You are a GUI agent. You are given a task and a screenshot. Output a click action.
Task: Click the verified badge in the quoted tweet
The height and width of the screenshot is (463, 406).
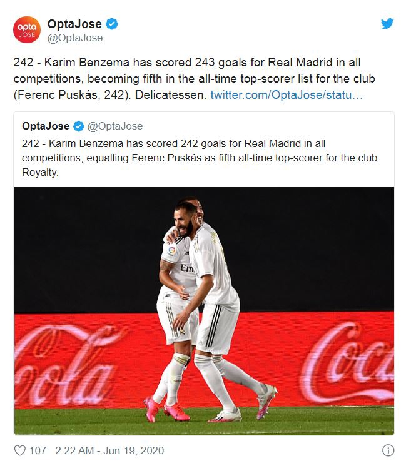tap(79, 126)
